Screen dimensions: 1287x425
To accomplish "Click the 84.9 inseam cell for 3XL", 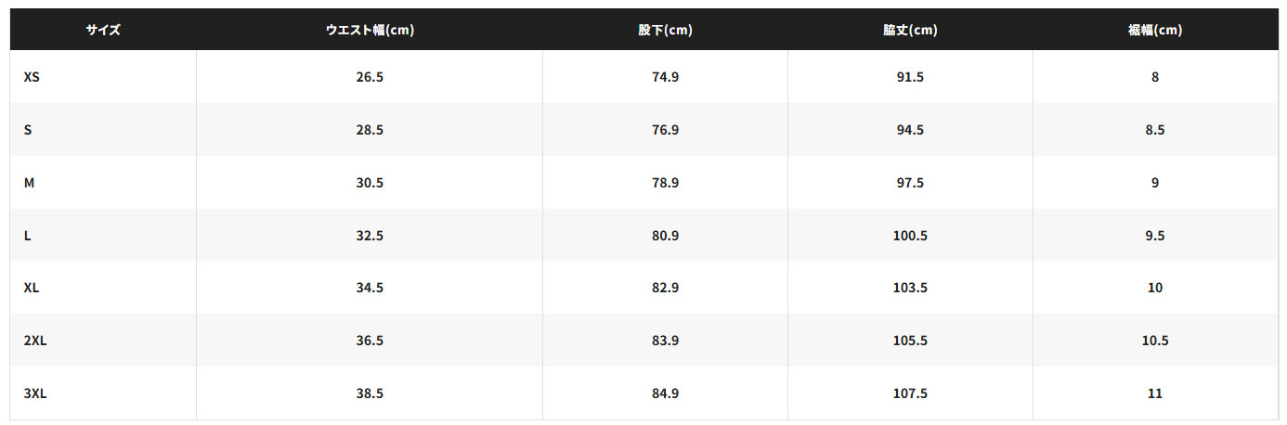I will [665, 393].
